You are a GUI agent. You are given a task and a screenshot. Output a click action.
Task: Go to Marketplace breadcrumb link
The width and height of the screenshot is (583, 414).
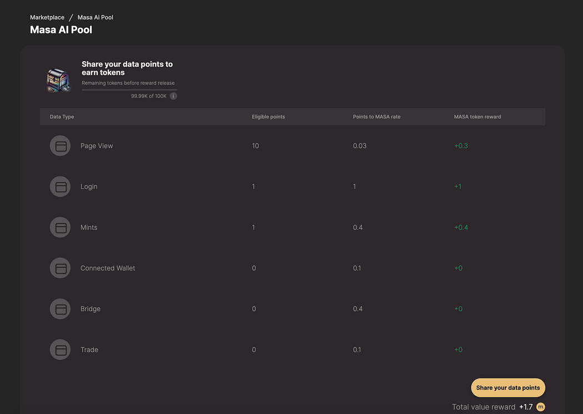[47, 17]
